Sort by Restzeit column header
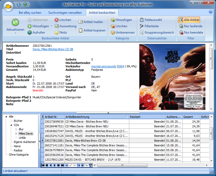The width and height of the screenshot is (216, 176). (147, 117)
